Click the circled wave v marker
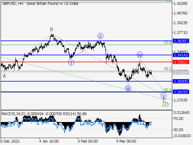Screen dimensions: 193x145 pos(164,96)
